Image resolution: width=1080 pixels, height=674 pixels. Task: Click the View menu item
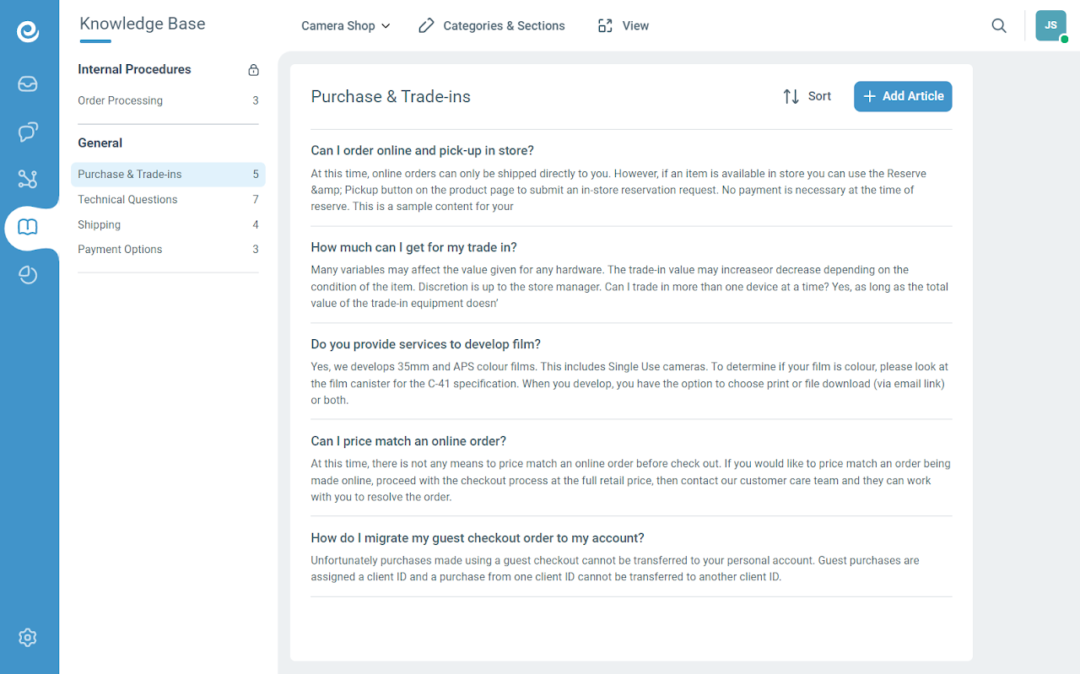tap(624, 26)
